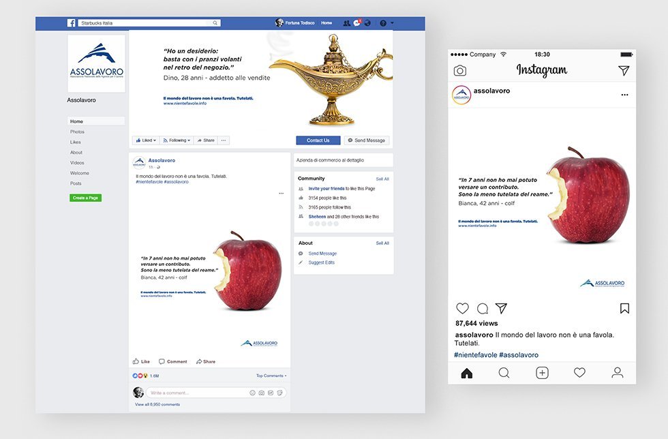
Task: Open Facebook help question mark icon
Action: [383, 23]
